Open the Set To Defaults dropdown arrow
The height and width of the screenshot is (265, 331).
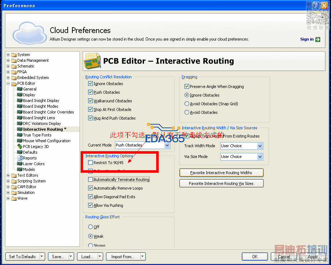click(x=42, y=256)
